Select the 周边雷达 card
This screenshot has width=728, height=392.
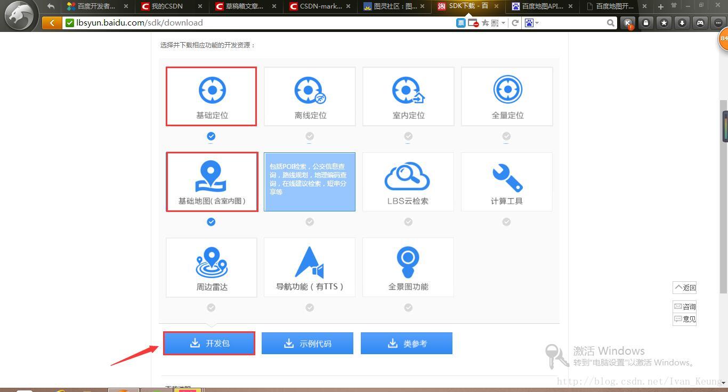pyautogui.click(x=212, y=267)
